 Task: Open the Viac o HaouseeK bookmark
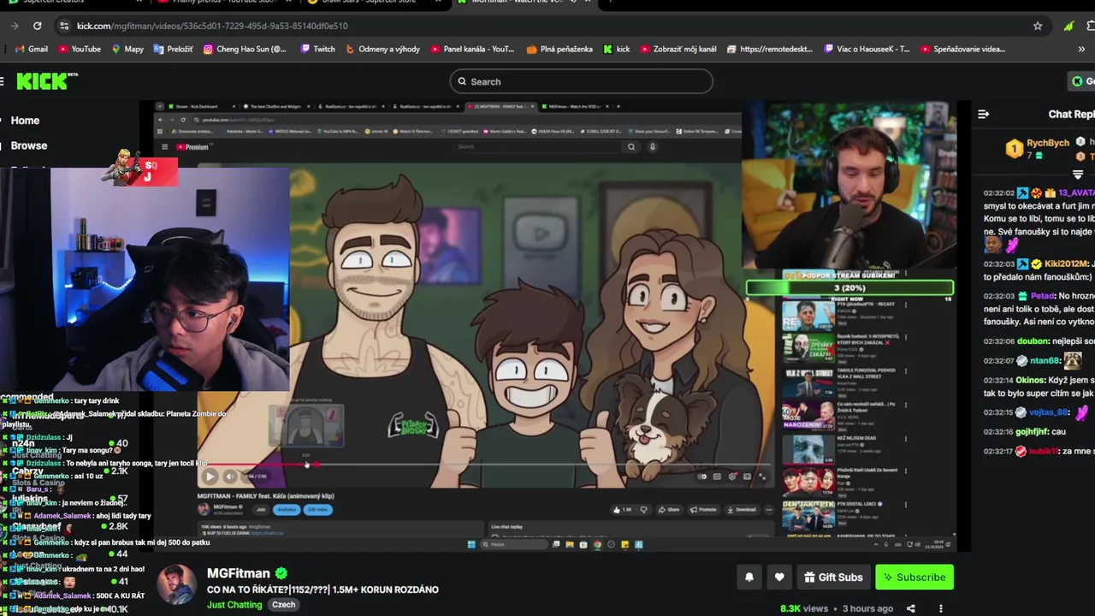[867, 49]
